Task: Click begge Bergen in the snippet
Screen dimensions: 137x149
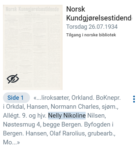Action: (x=63, y=125)
